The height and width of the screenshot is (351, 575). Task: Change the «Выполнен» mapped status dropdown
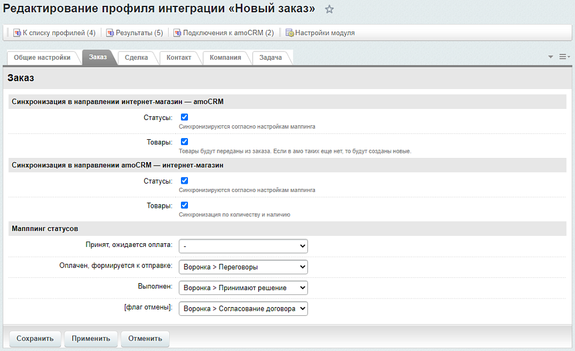point(243,287)
